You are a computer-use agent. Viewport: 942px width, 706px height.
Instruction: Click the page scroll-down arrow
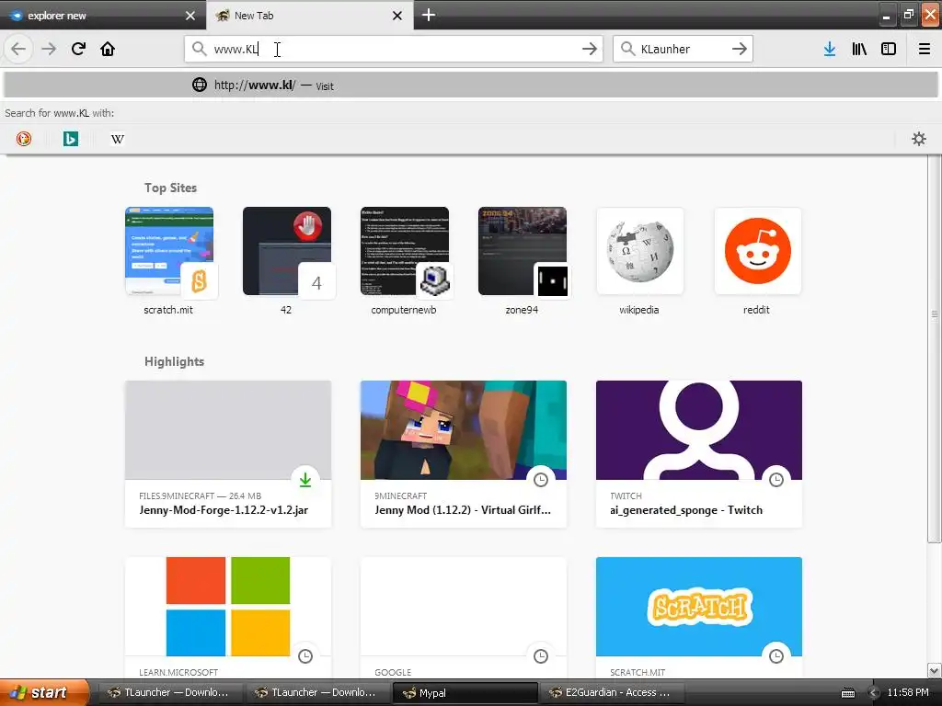(935, 670)
